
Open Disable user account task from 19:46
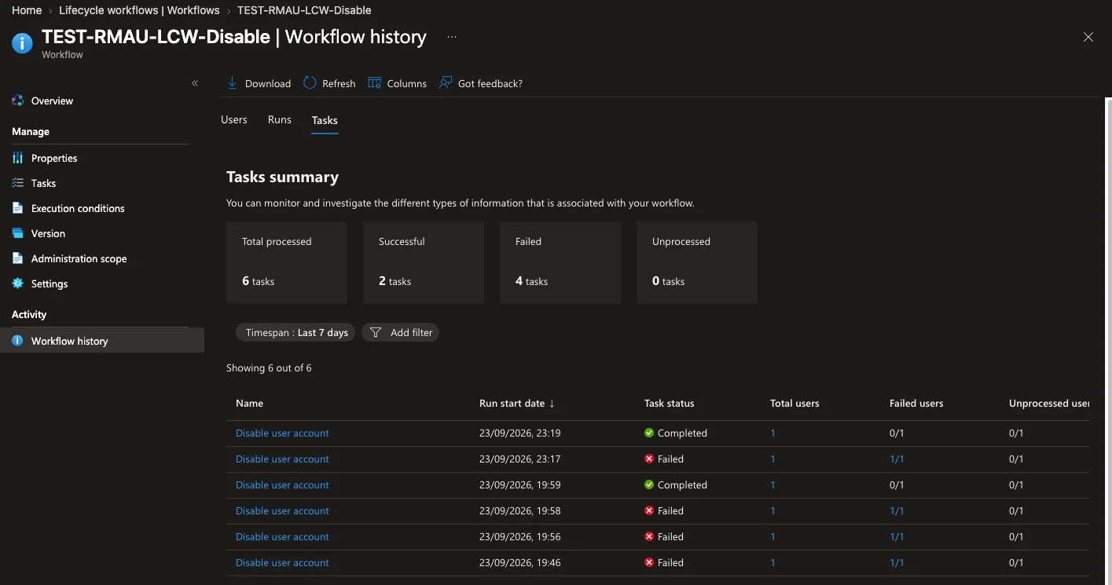(x=282, y=563)
